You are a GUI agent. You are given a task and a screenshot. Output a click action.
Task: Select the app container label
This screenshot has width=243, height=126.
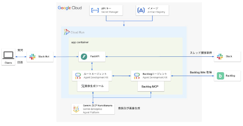point(80,42)
